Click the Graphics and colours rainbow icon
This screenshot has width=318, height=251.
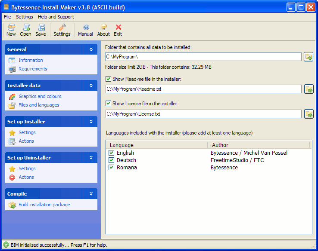coord(12,96)
